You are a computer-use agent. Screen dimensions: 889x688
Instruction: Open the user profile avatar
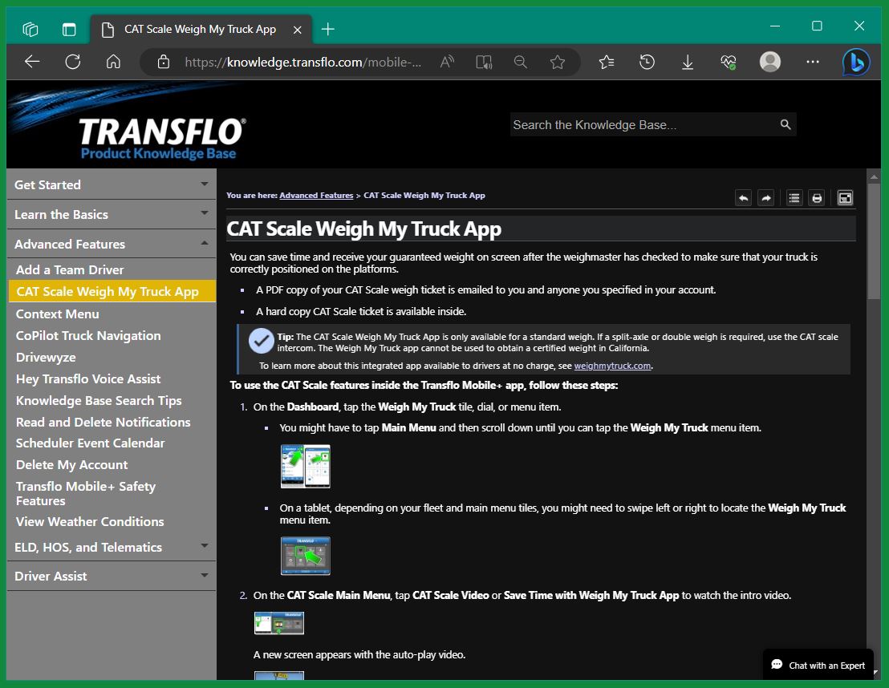pos(770,61)
